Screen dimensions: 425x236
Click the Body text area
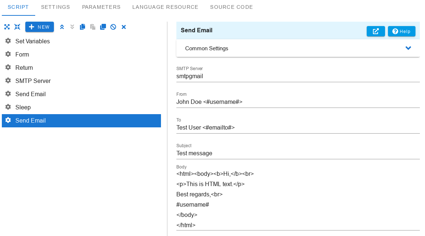tap(298, 199)
